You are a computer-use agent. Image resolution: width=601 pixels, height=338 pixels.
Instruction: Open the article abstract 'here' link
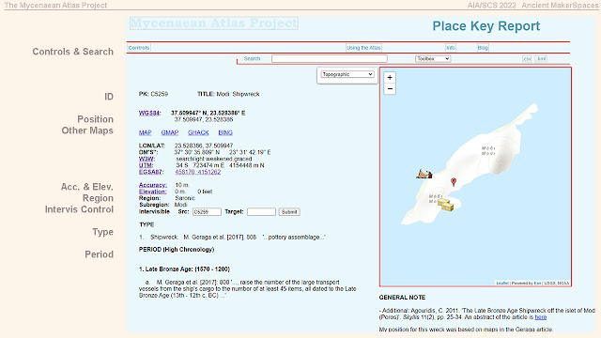tap(541, 317)
